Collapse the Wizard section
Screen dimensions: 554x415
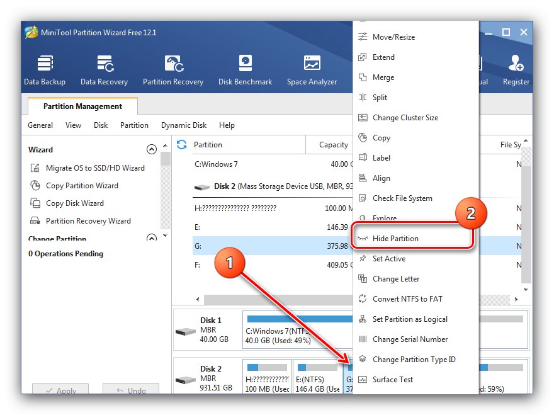point(152,149)
